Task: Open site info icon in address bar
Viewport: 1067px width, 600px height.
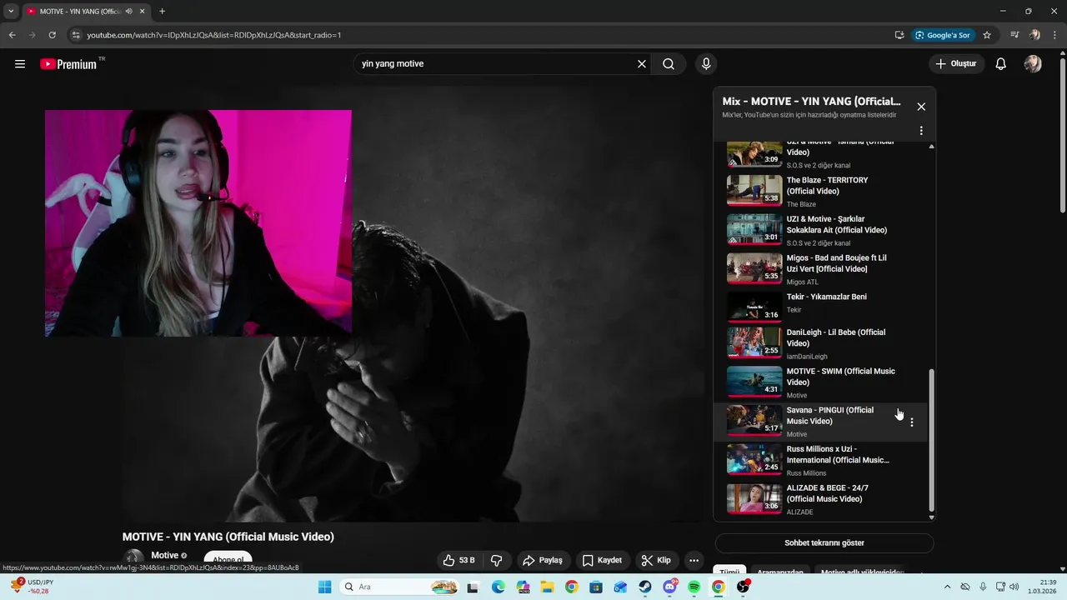Action: coord(75,35)
